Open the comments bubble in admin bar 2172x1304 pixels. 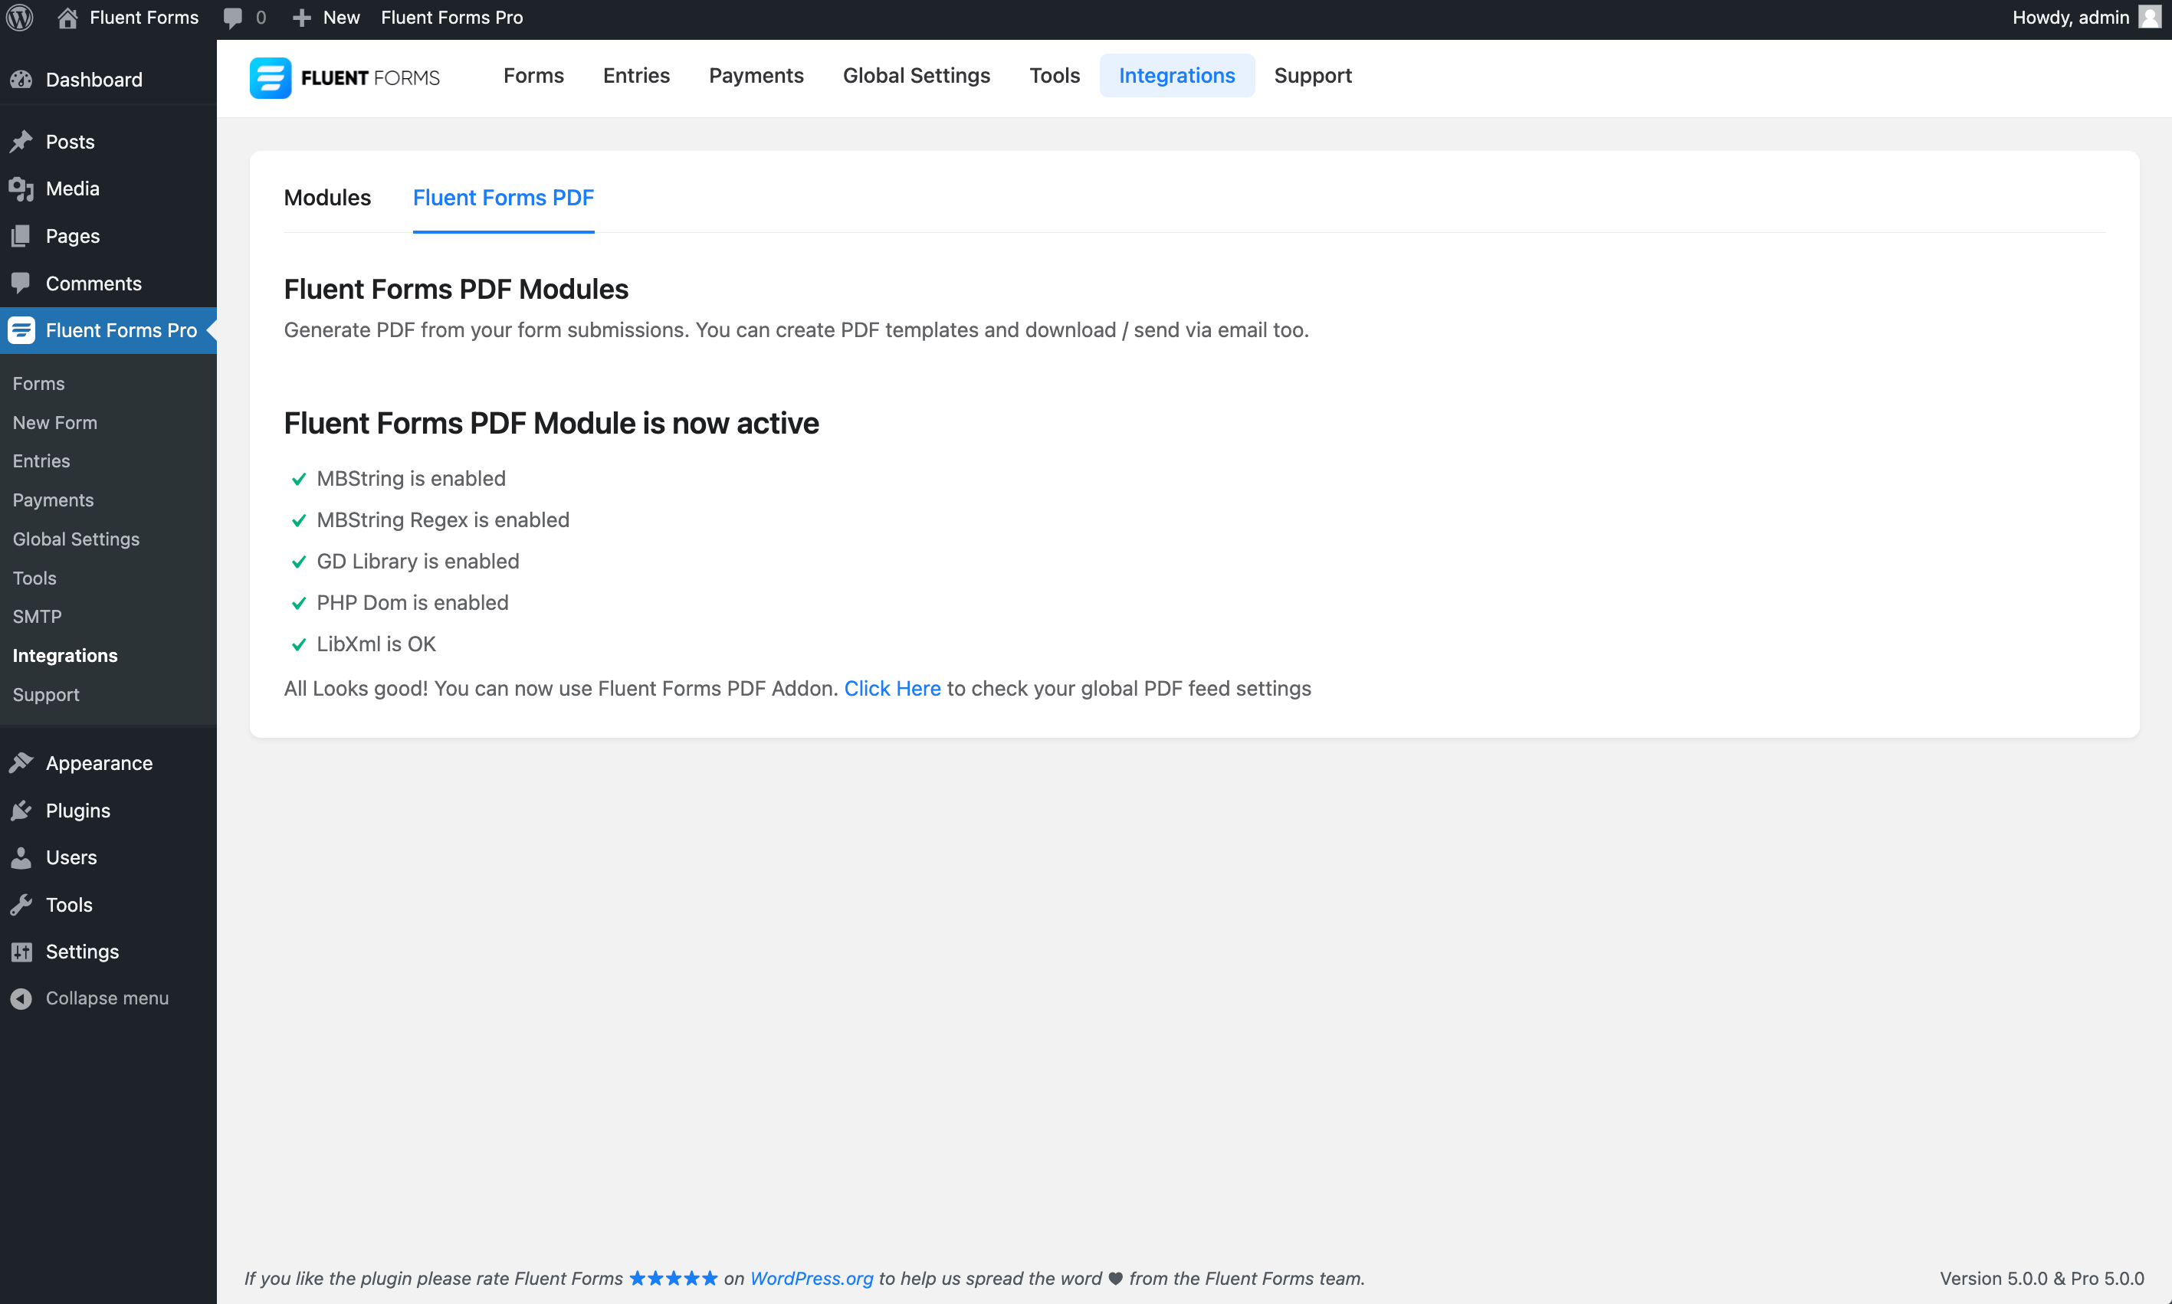coord(233,18)
